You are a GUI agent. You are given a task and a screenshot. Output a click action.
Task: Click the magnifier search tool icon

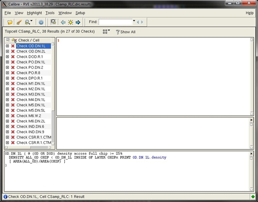click(27, 22)
